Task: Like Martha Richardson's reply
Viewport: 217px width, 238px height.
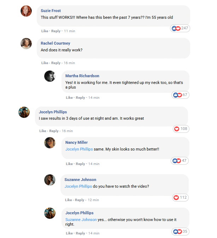Action: click(x=69, y=98)
